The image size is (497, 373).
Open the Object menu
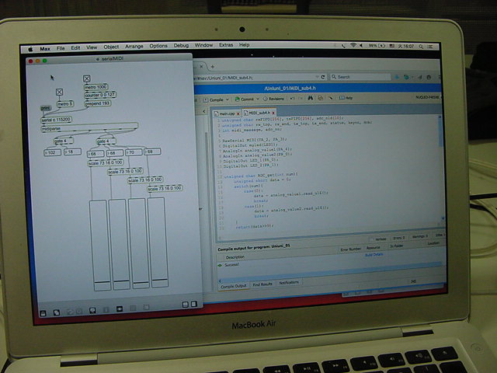tap(111, 47)
